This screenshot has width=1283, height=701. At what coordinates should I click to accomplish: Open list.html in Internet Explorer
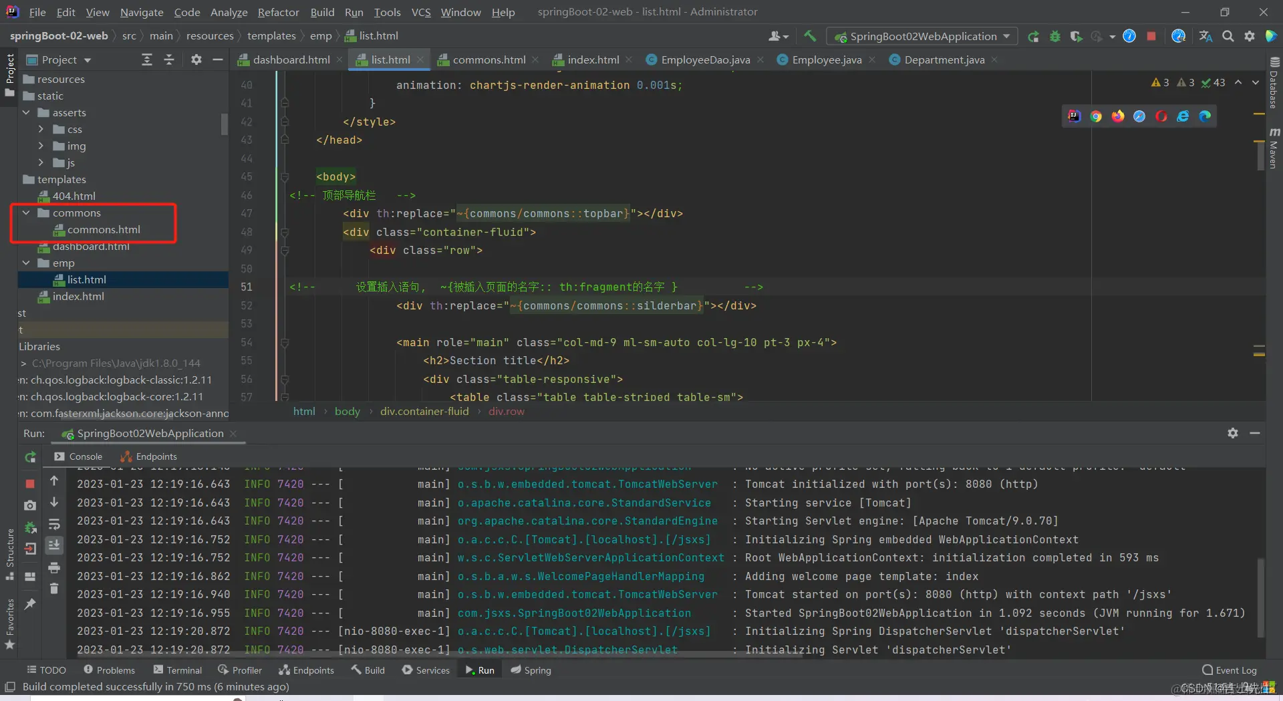point(1183,116)
